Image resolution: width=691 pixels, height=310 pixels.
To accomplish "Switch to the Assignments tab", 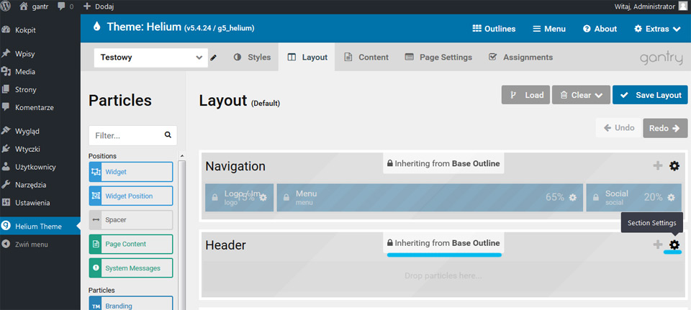I will pyautogui.click(x=521, y=58).
